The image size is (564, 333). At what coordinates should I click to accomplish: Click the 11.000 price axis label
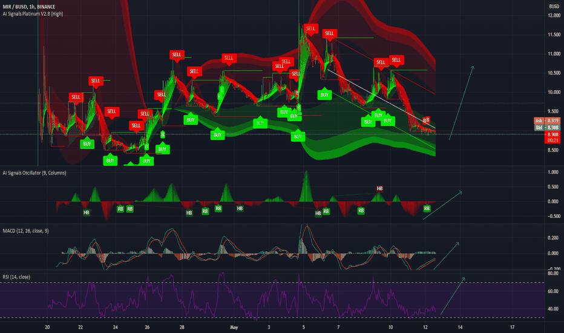(x=554, y=54)
